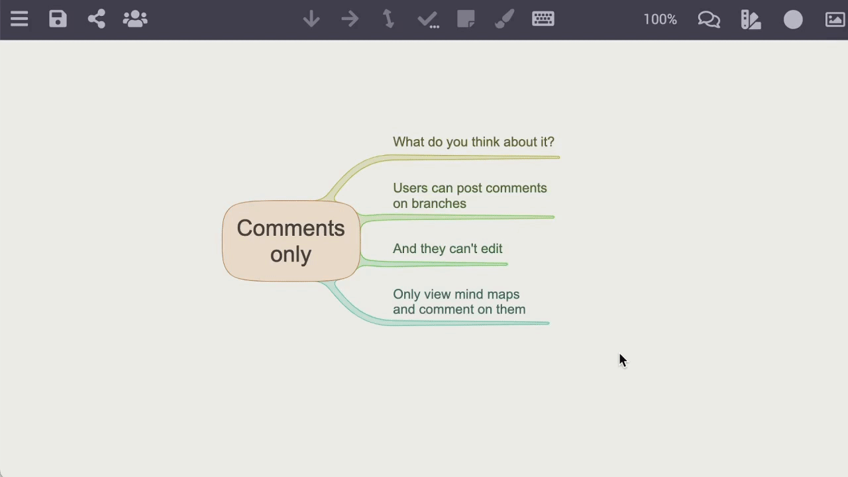Open the share options icon
This screenshot has width=848, height=477.
click(97, 19)
